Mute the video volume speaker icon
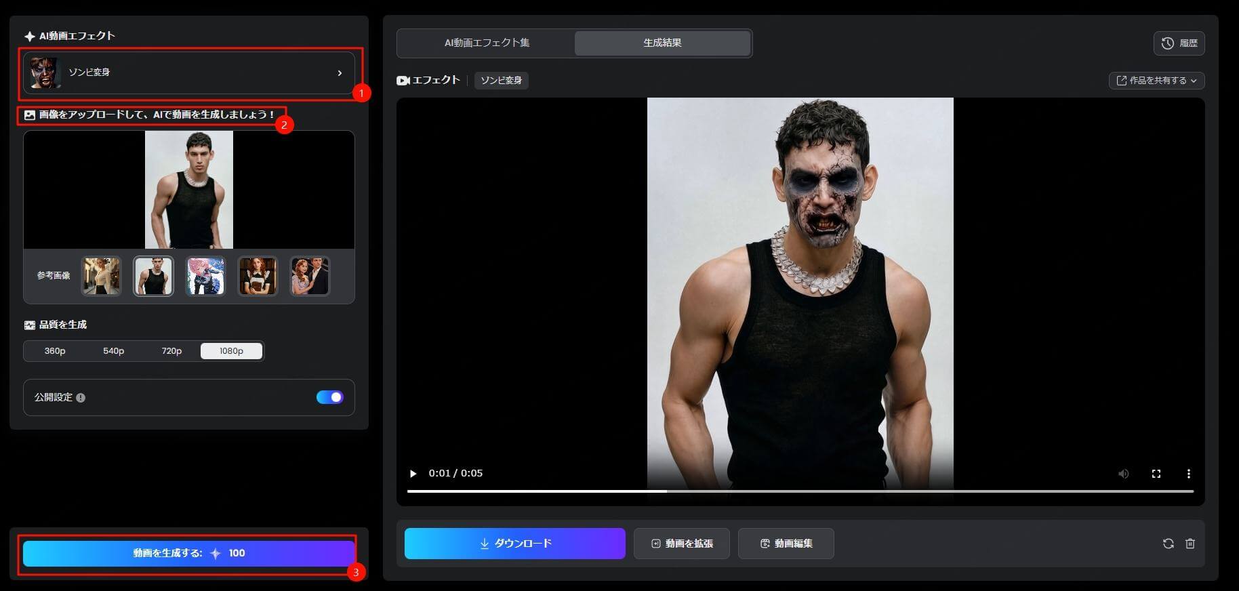 (1123, 474)
